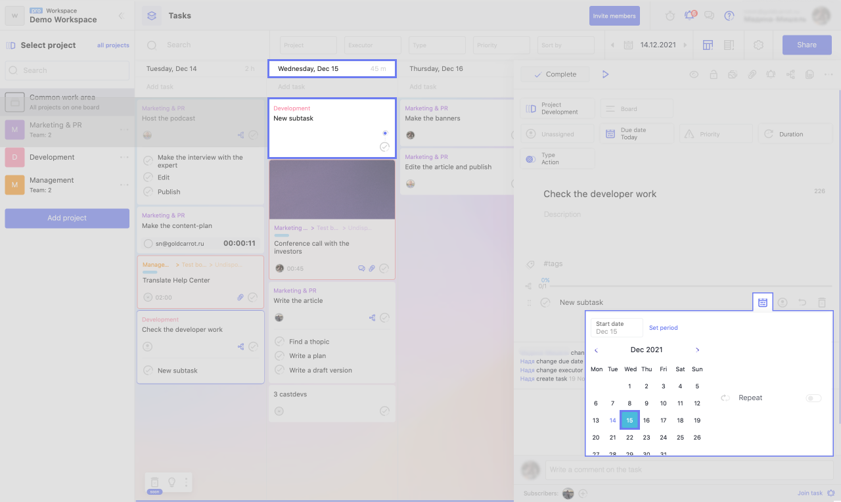The height and width of the screenshot is (502, 841).
Task: Click the Invite members button
Action: [614, 16]
